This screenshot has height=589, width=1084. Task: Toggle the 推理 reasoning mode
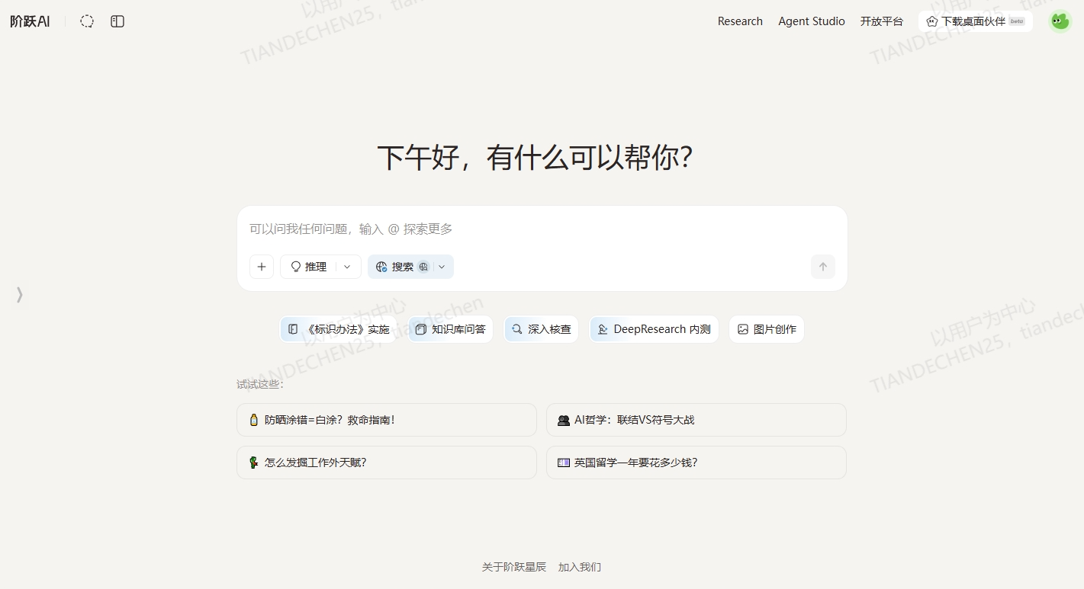[x=309, y=267]
